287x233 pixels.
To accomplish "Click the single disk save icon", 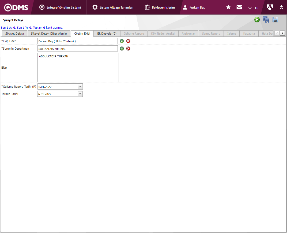I will coord(275,20).
